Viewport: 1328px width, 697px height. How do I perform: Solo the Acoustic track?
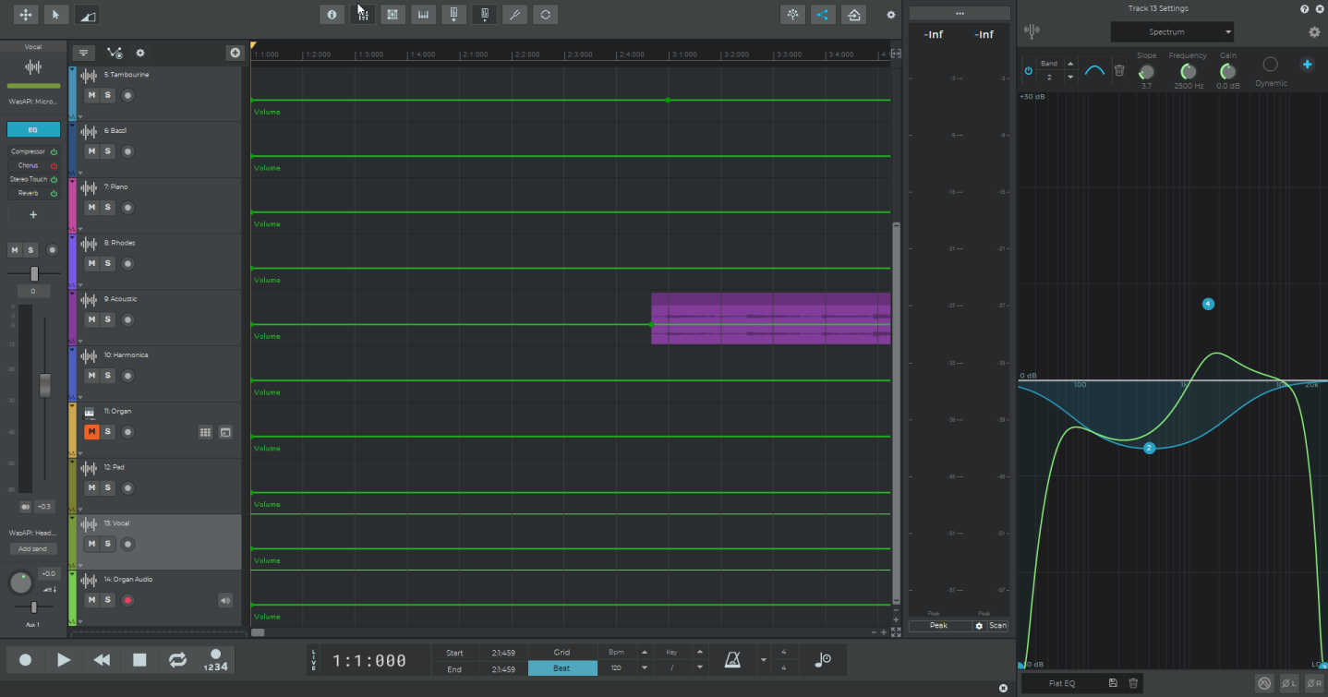[x=107, y=319]
